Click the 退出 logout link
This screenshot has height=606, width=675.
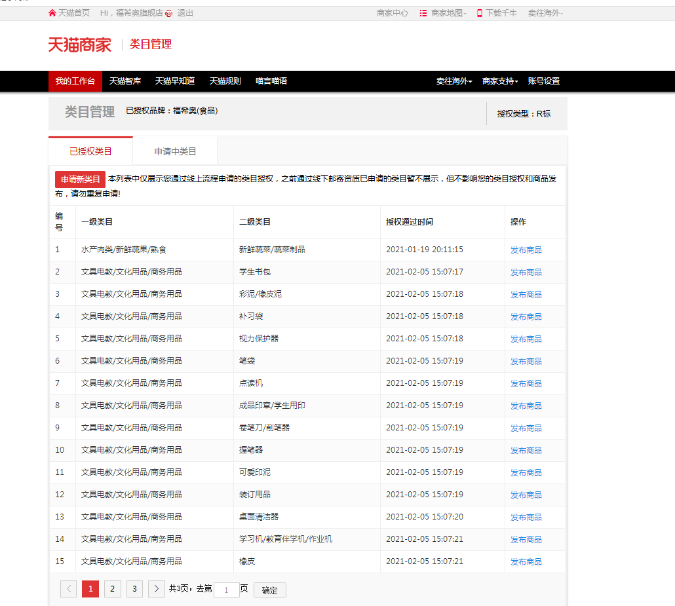(185, 13)
